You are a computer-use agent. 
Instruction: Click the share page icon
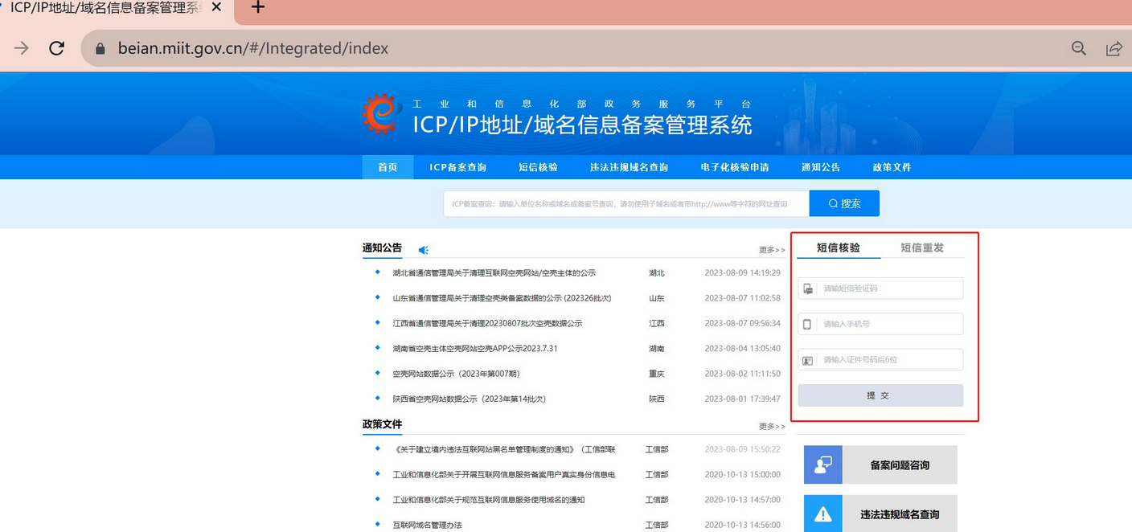click(x=1114, y=48)
